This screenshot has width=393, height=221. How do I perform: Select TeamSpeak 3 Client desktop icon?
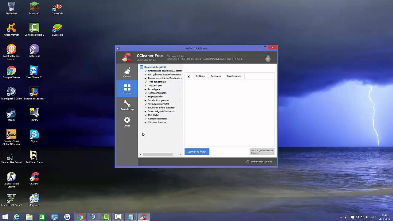(11, 93)
